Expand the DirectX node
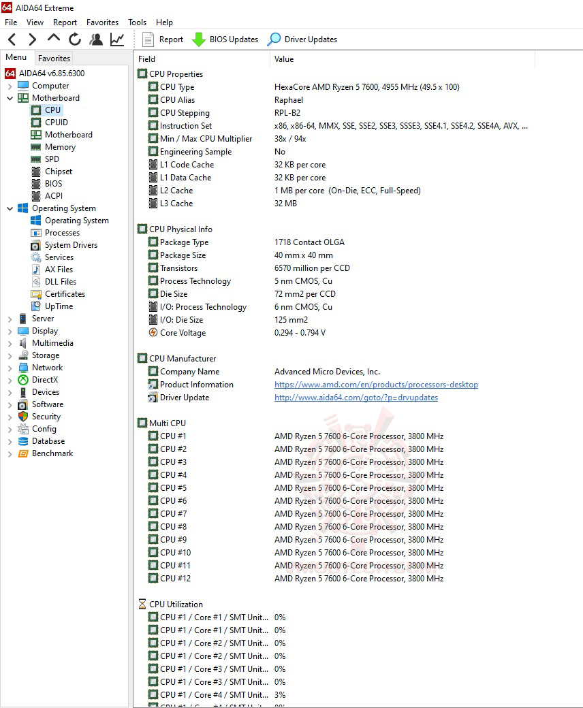The width and height of the screenshot is (583, 708). click(10, 380)
